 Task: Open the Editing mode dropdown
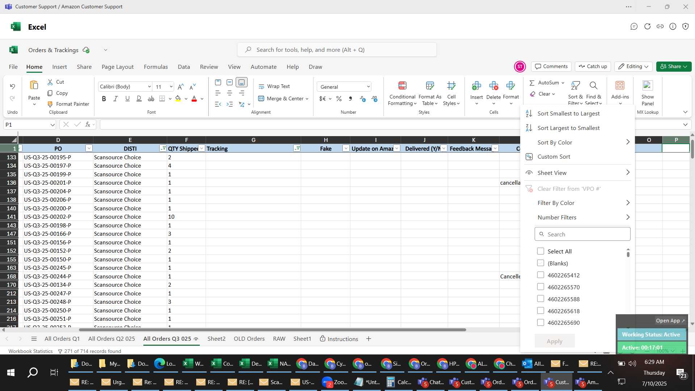(x=633, y=67)
